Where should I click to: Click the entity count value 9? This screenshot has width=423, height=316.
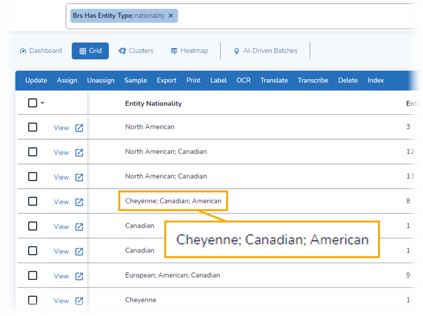coord(408,275)
